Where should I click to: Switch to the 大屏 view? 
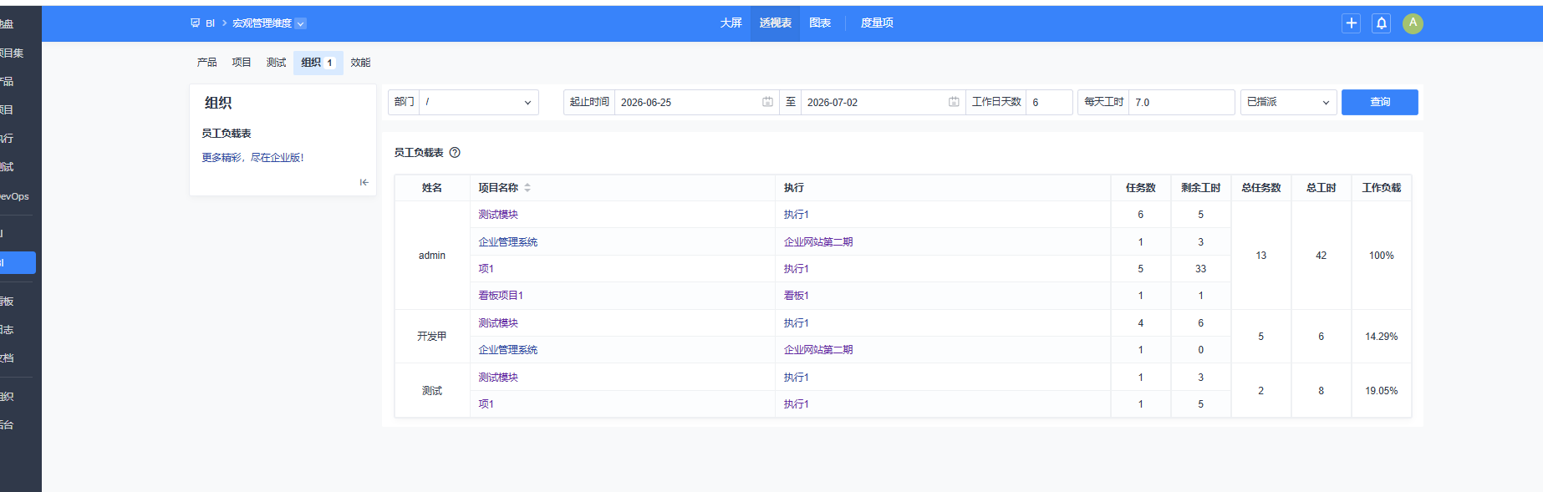click(x=731, y=23)
